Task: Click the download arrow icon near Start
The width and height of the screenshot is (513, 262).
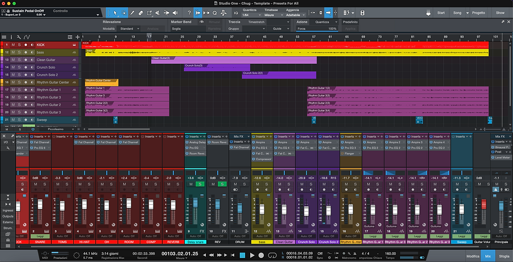Action: [x=428, y=13]
